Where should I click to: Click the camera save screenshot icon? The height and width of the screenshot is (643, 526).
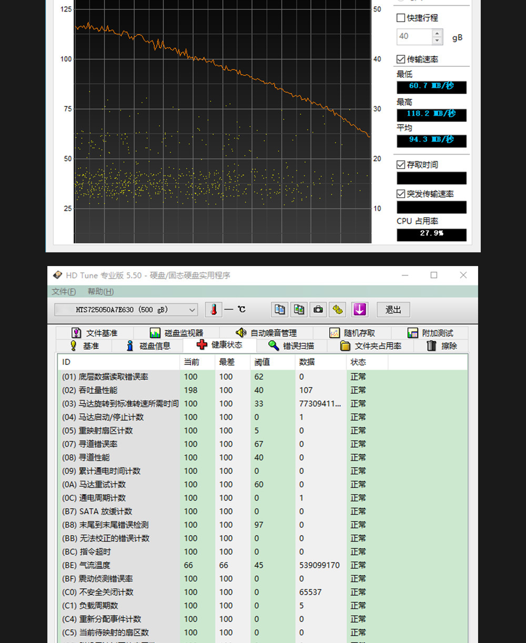318,310
